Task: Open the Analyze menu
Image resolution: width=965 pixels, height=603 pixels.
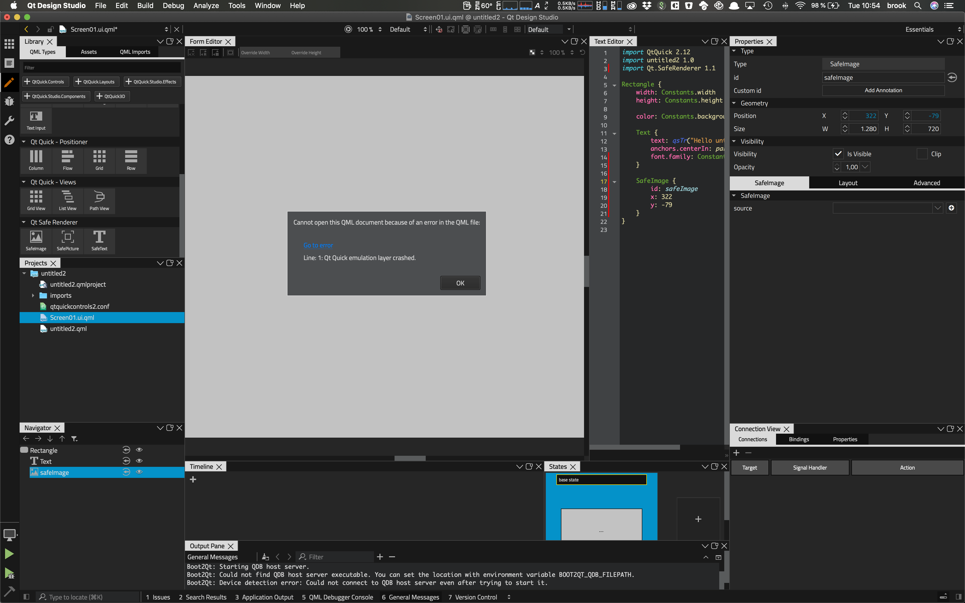Action: 206,6
